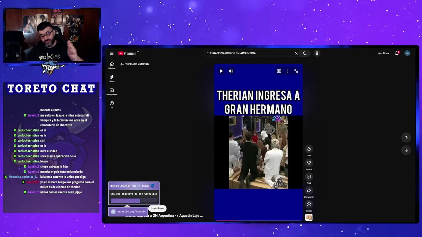Open the comments panel
422x237 pixels.
coord(309,177)
